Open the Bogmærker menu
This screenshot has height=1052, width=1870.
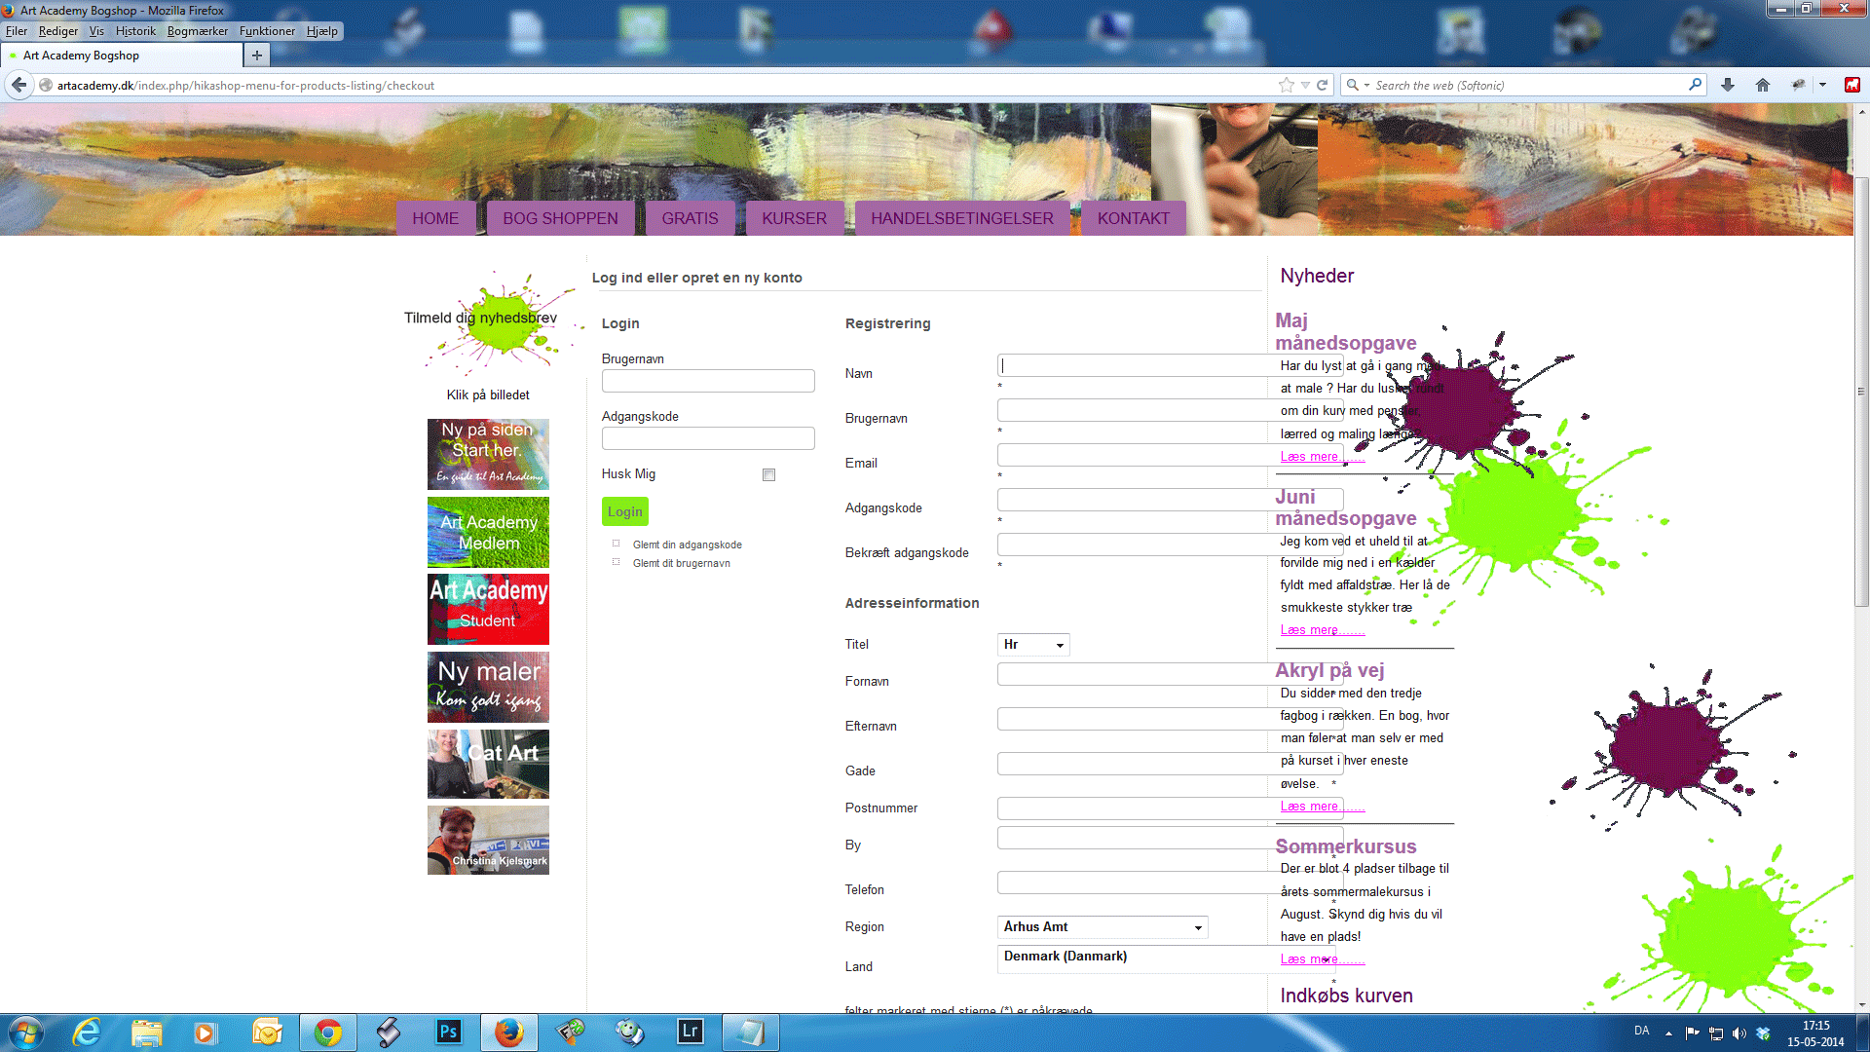(197, 31)
